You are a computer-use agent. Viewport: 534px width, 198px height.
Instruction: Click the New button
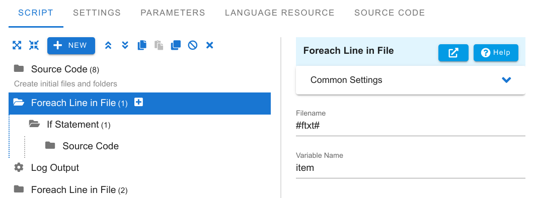coord(71,46)
